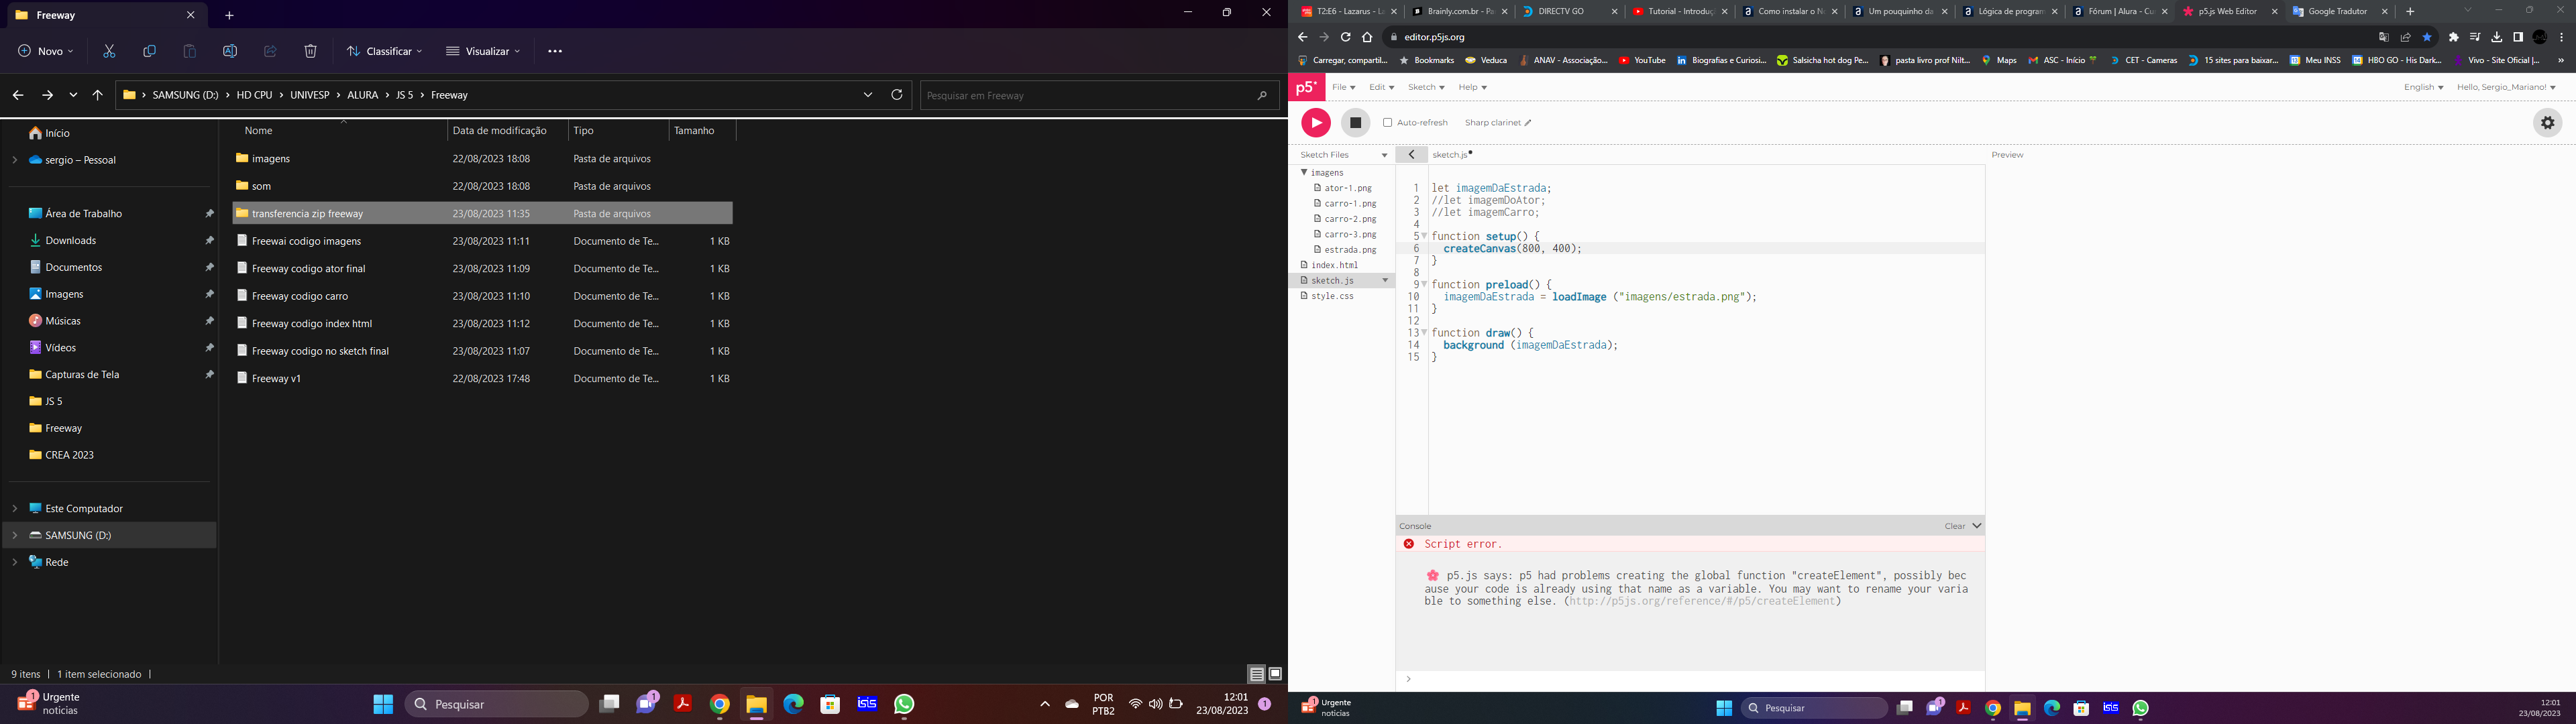
Task: Switch to the Google Tradutor browser tab
Action: [2339, 11]
